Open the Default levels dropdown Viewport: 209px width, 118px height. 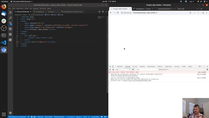[163, 69]
